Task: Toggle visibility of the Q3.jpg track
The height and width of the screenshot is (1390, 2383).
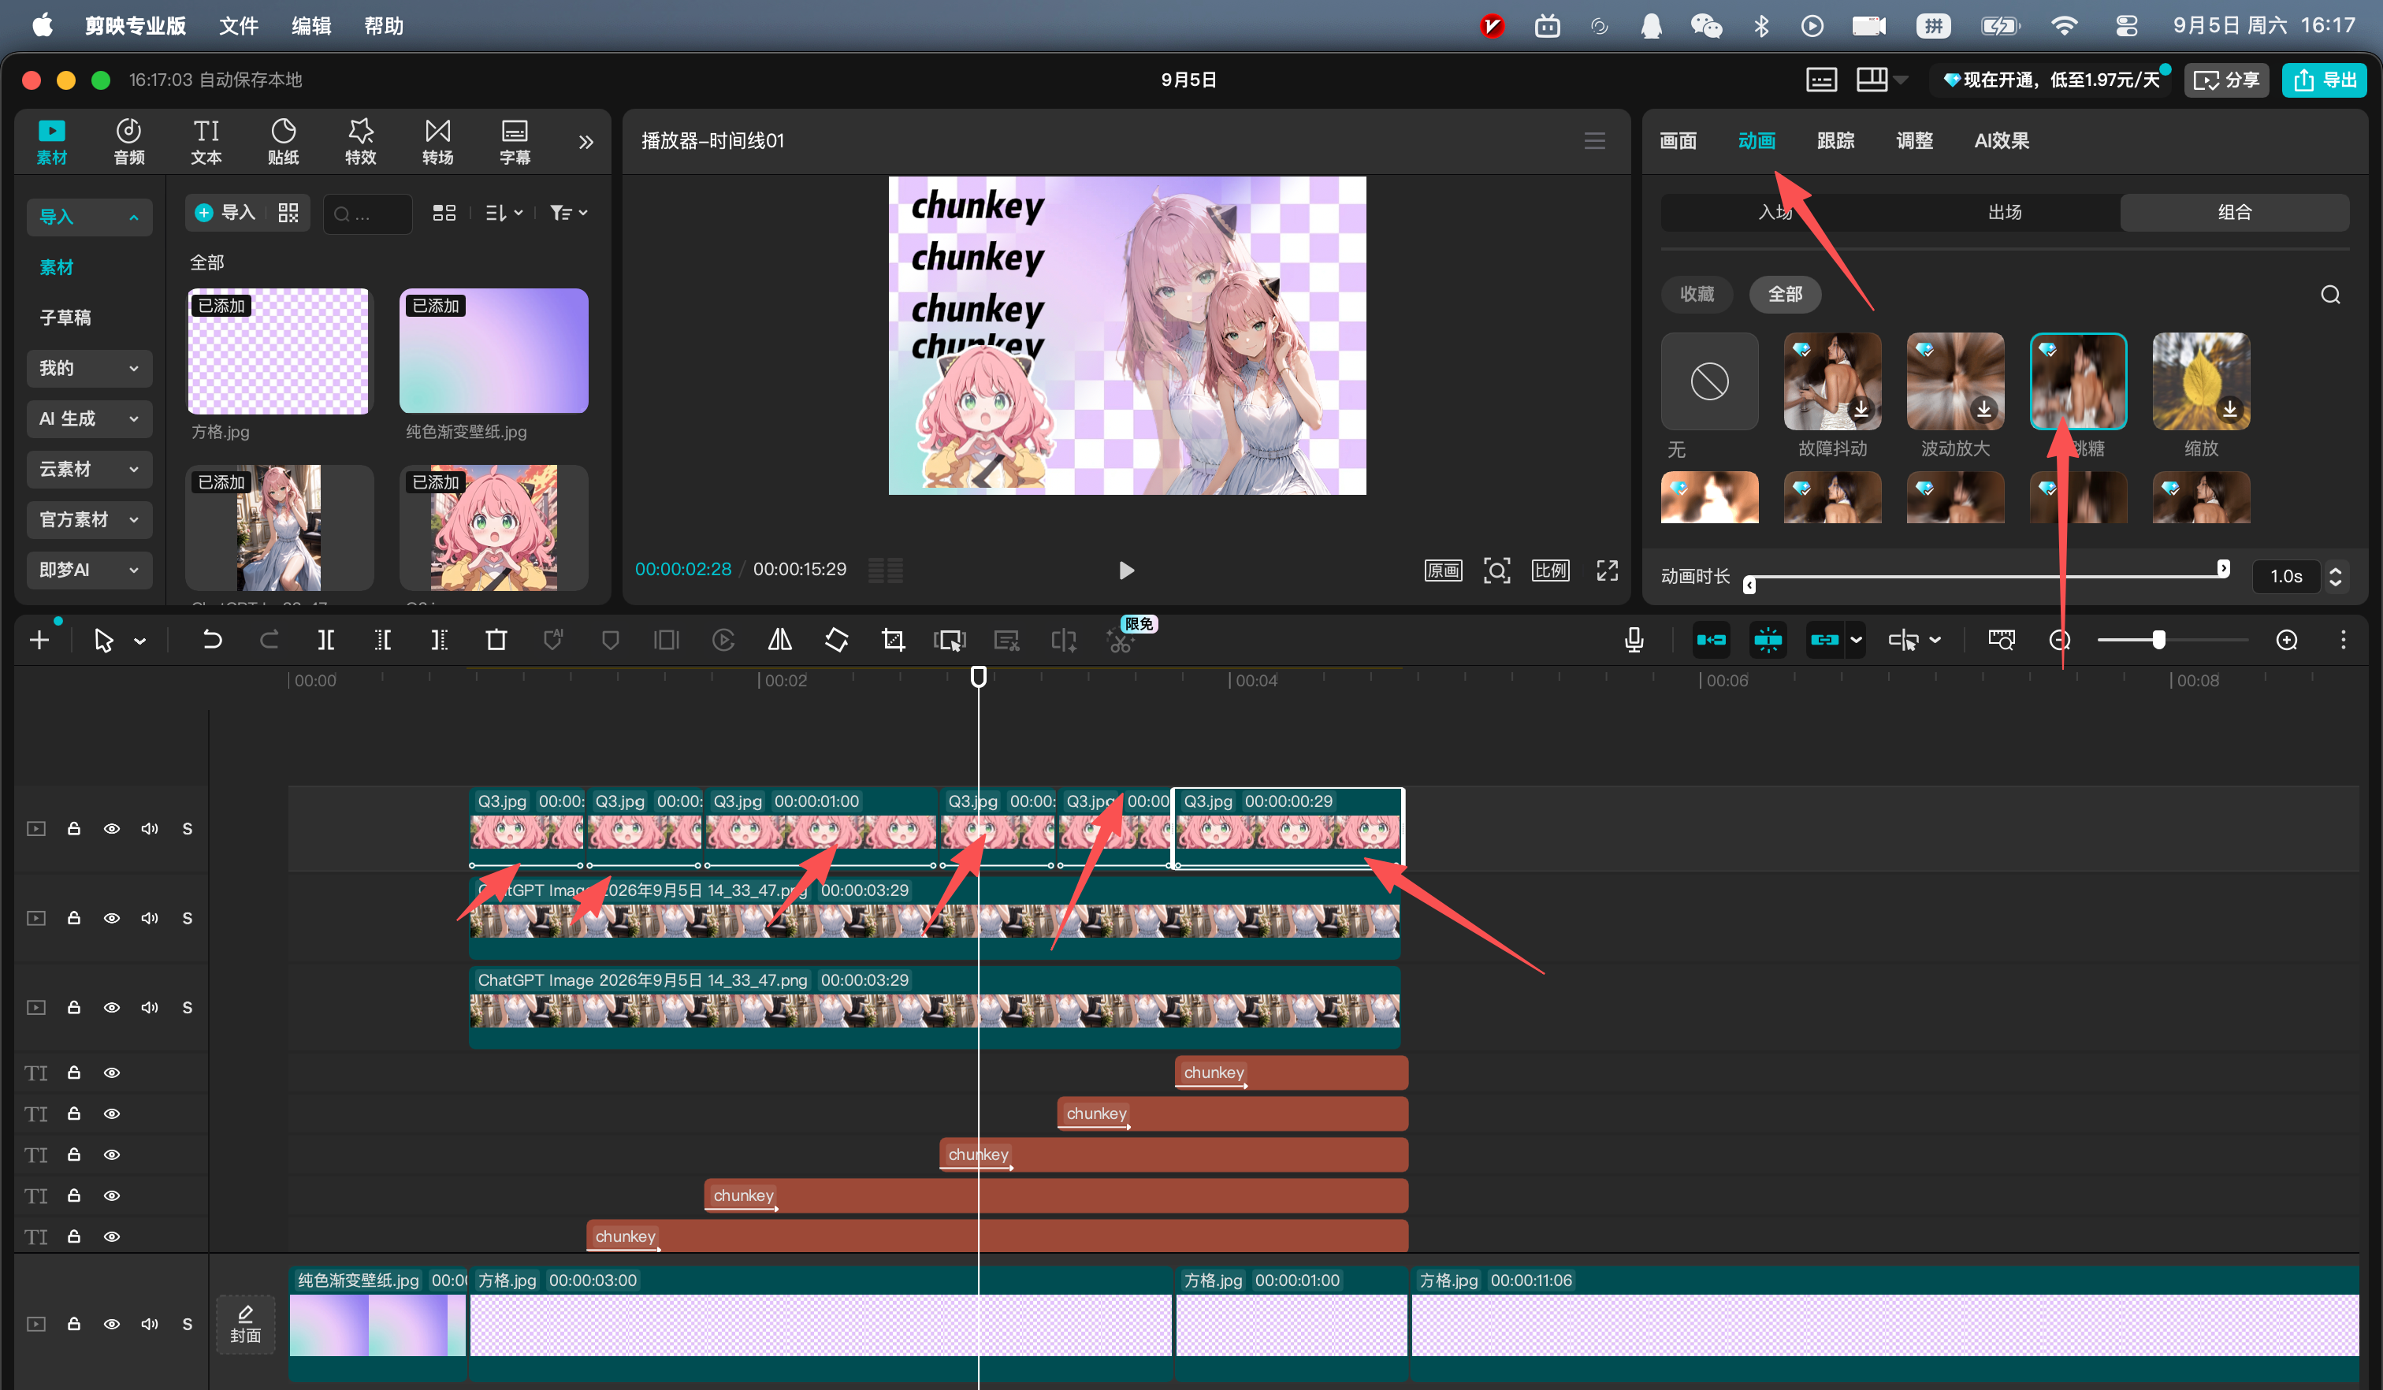Action: 112,829
